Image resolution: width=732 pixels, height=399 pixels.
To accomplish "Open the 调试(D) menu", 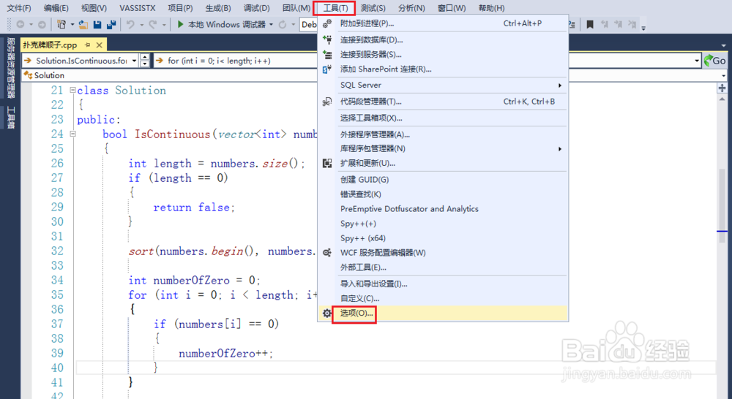I will point(256,8).
